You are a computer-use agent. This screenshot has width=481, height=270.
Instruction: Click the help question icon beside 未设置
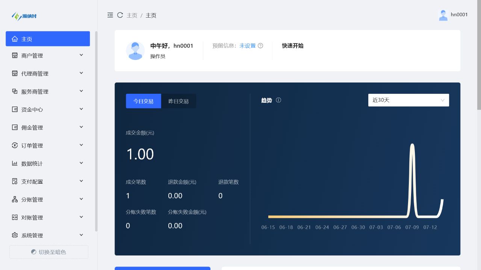260,46
